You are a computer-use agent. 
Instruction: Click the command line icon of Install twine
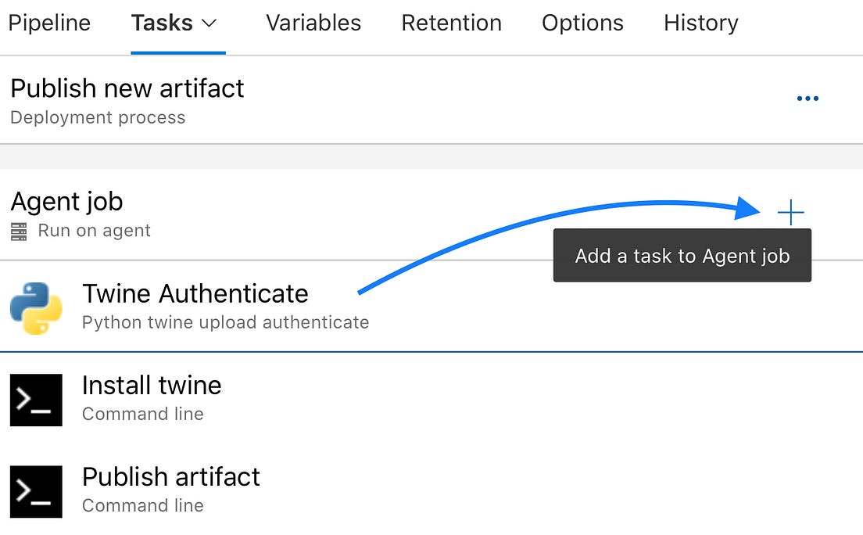pos(35,400)
